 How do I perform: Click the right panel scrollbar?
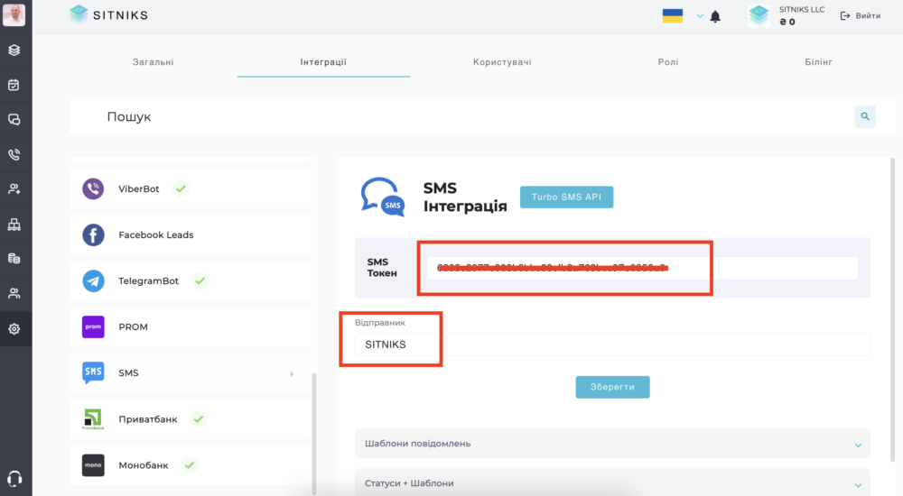[893, 311]
